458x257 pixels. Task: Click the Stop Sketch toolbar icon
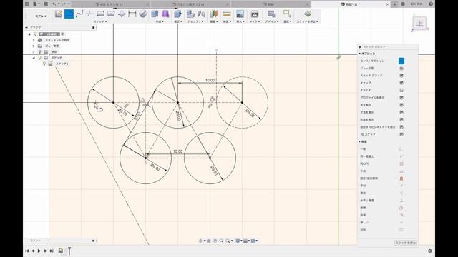pyautogui.click(x=307, y=14)
